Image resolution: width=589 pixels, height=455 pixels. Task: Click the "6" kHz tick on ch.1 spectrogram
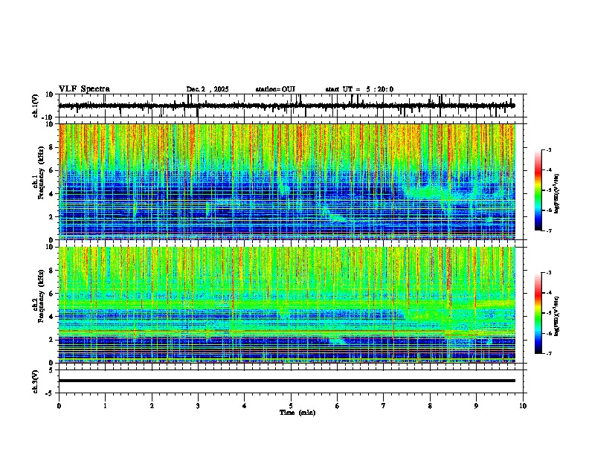[52, 170]
